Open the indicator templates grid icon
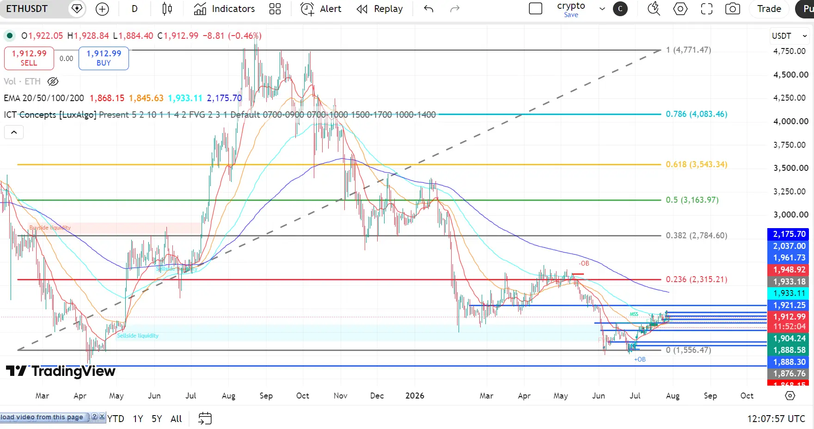The height and width of the screenshot is (429, 814). pyautogui.click(x=275, y=9)
